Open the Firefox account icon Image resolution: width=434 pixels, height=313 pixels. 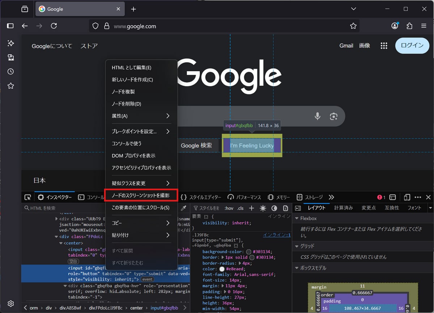coord(395,26)
